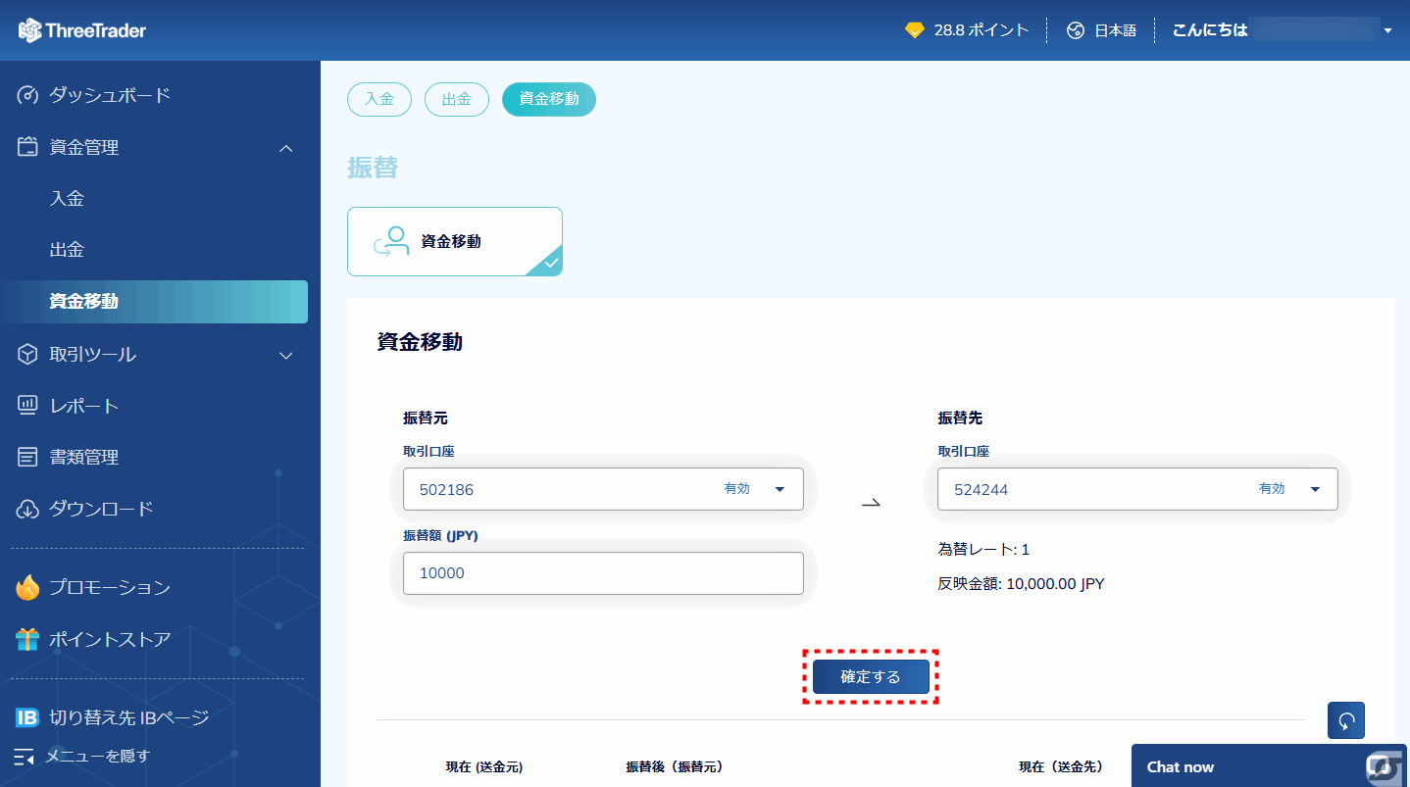Click the ポイントストア gift icon
The height and width of the screenshot is (787, 1410).
[x=27, y=640]
